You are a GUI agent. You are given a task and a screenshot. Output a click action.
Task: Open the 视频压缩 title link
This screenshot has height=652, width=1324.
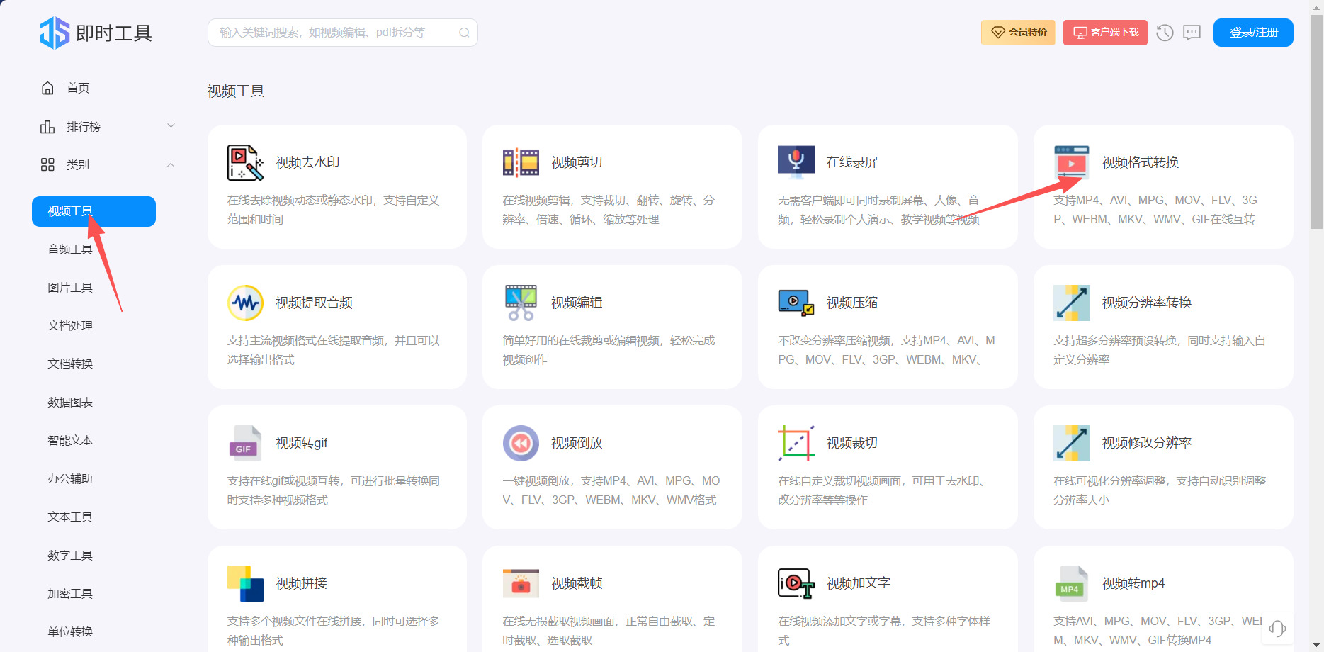(852, 303)
